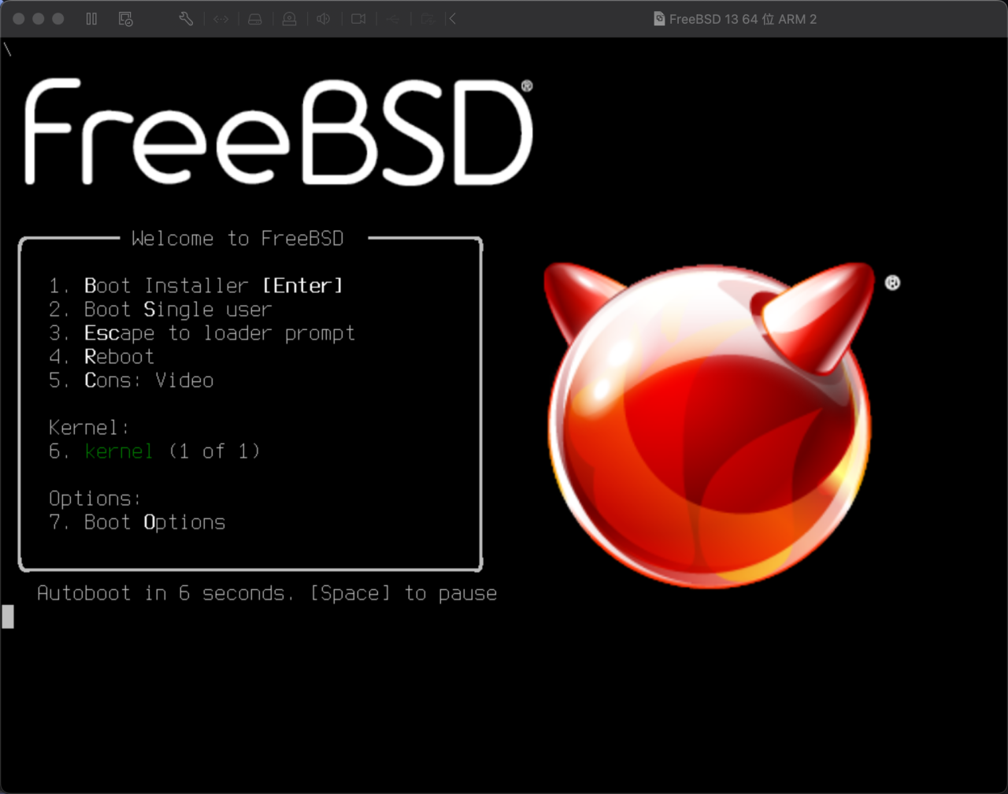Pause the virtual machine
Viewport: 1008px width, 794px height.
tap(91, 19)
